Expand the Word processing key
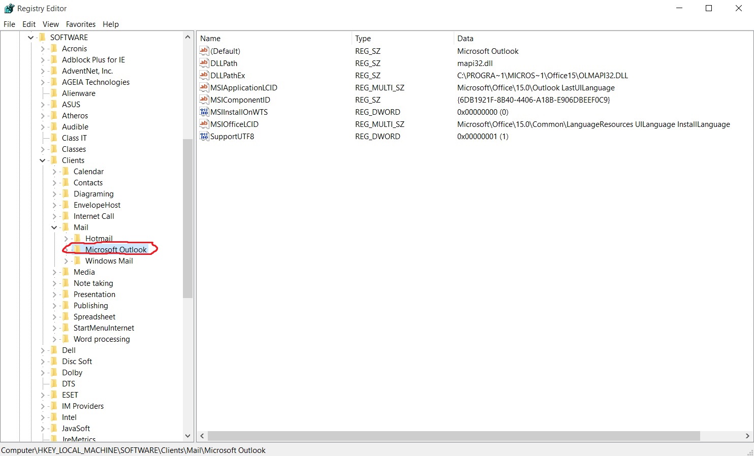Screen dimensions: 754x456 (54, 339)
